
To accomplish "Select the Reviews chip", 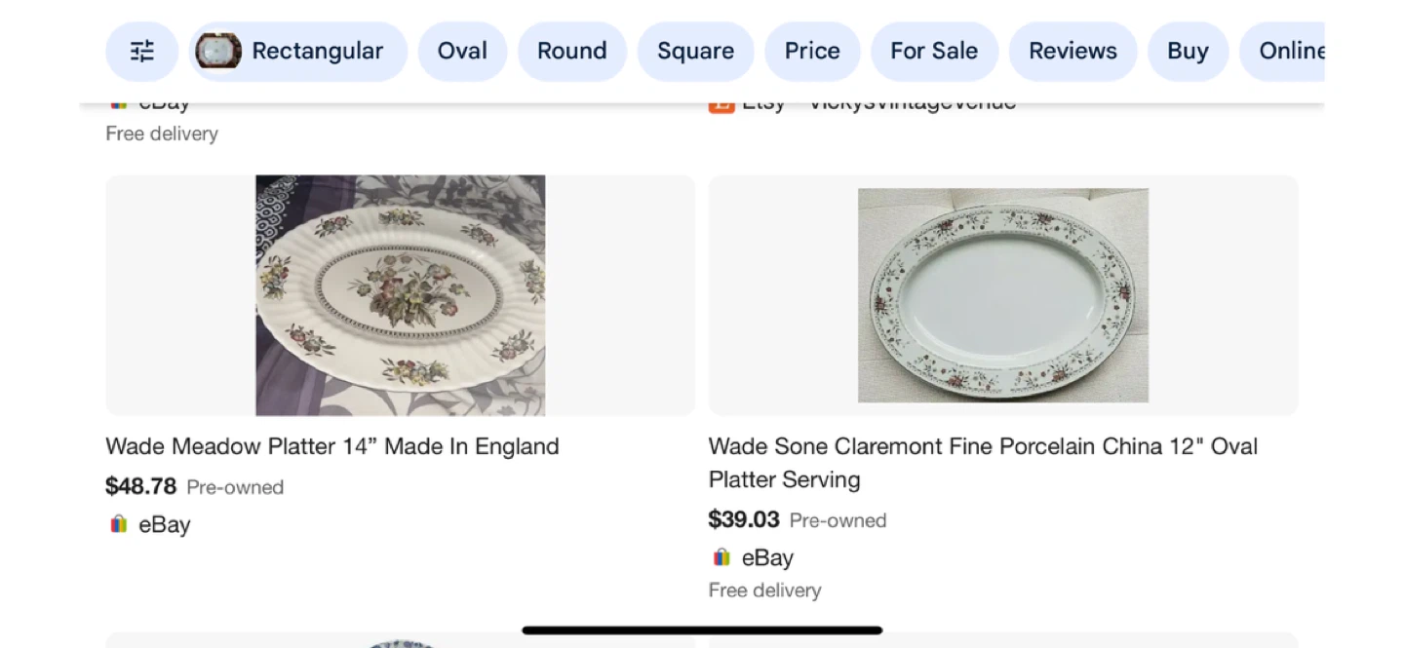I will point(1072,52).
